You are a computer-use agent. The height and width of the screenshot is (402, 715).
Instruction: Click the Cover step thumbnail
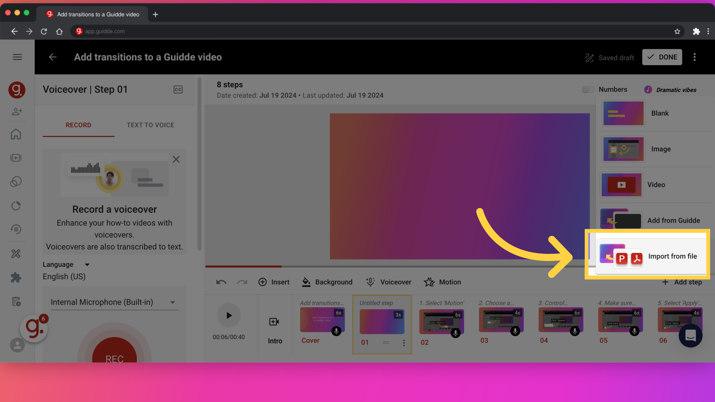coord(322,322)
